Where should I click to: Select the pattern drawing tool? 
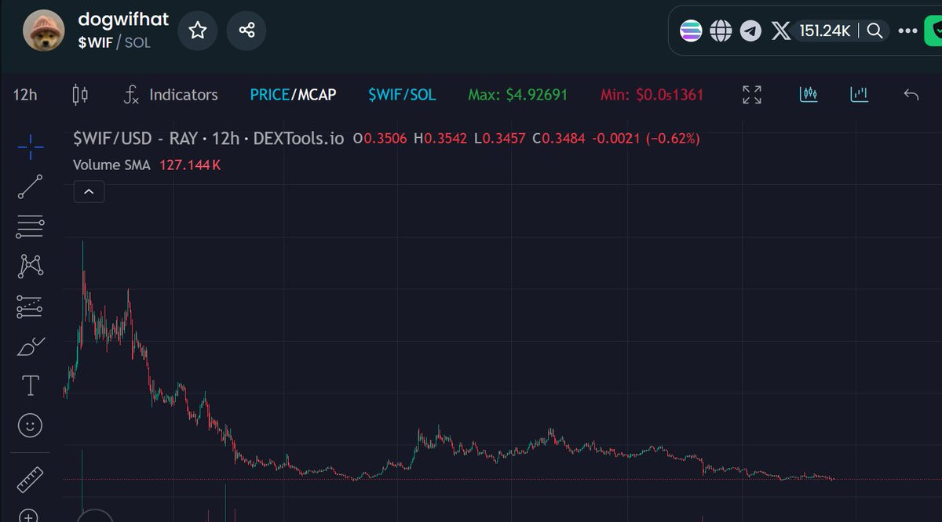pyautogui.click(x=30, y=266)
